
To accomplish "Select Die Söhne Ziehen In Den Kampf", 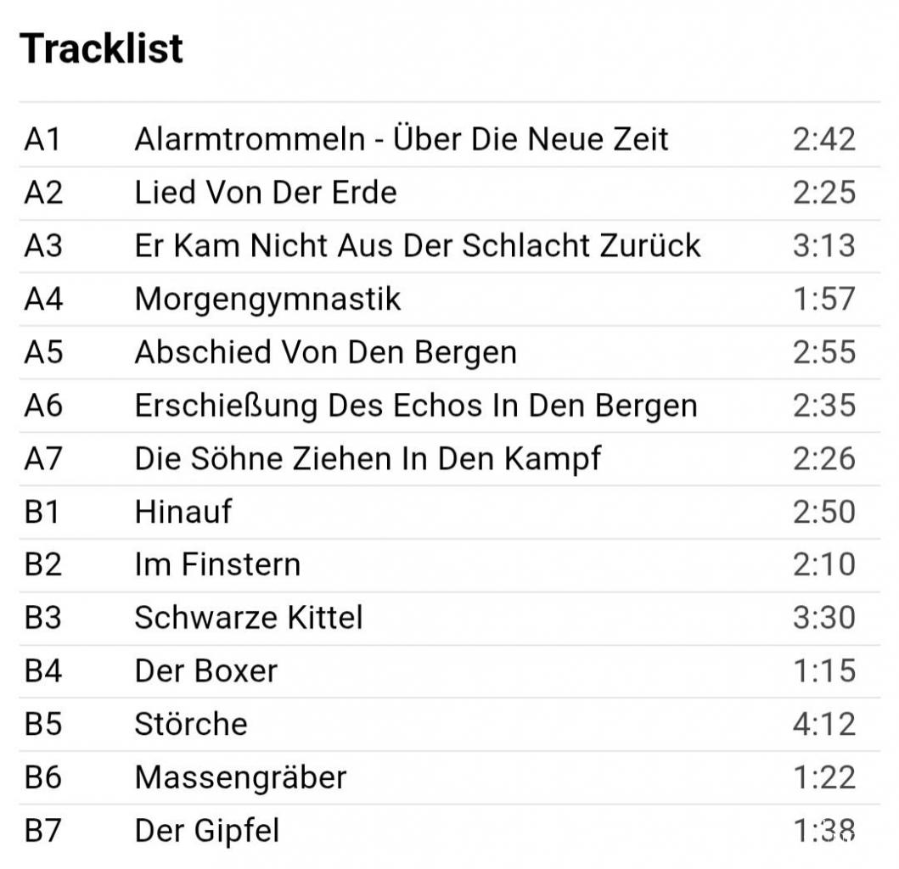I will pyautogui.click(x=368, y=459).
